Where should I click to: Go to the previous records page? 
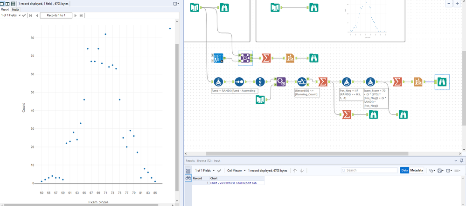click(x=36, y=15)
